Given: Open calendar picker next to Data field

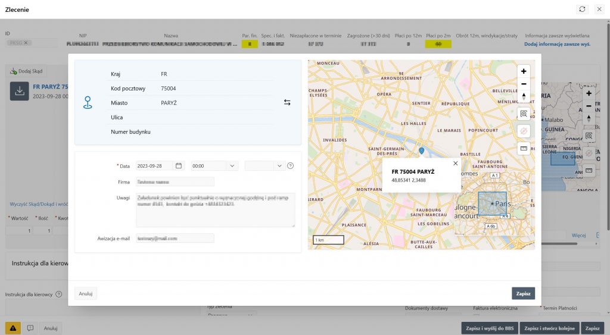Looking at the screenshot, I should point(178,165).
